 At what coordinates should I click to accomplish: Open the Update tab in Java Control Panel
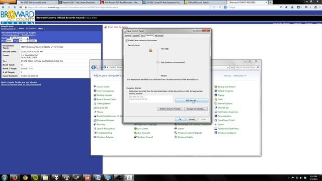point(136,36)
